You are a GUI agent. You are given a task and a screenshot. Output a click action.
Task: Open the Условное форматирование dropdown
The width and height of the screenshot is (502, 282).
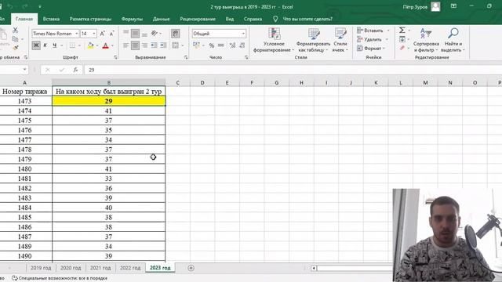pos(274,40)
